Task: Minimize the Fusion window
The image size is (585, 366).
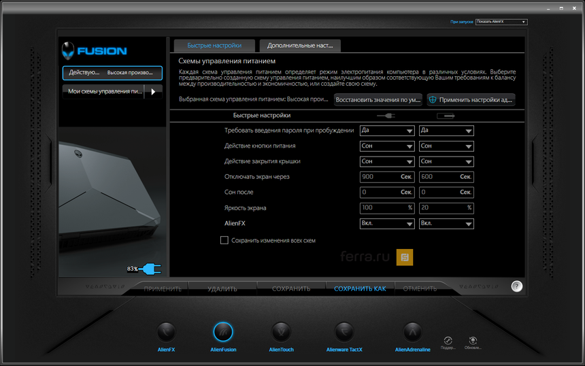Action: coord(548,8)
